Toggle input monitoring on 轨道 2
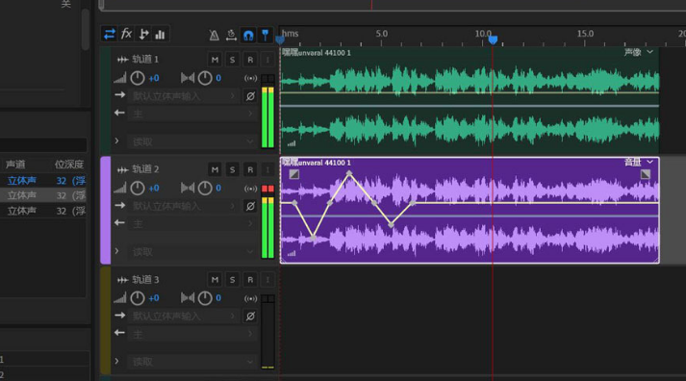Viewport: 686px width, 381px height. coord(267,169)
